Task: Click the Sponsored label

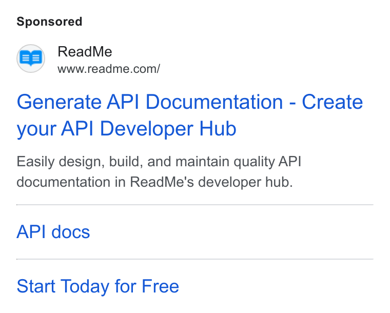Action: pyautogui.click(x=49, y=22)
